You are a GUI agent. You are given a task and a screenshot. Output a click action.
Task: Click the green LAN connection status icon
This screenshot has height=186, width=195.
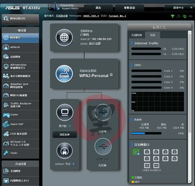[x=184, y=16]
